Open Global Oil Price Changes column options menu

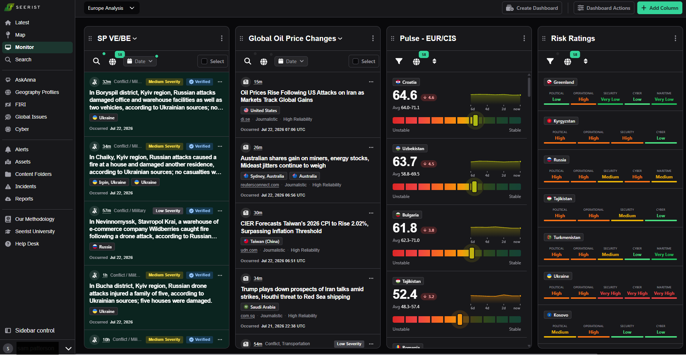(x=373, y=38)
